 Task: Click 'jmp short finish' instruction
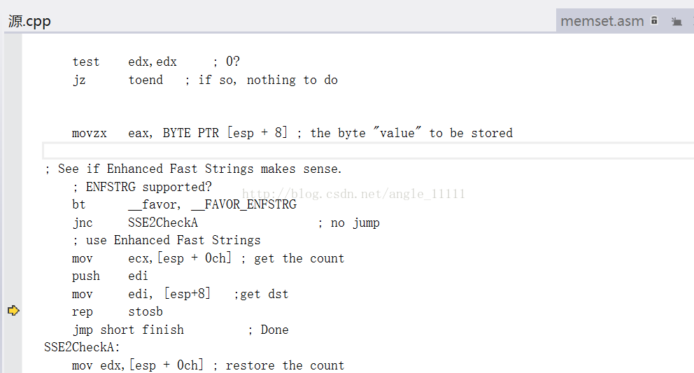(128, 330)
